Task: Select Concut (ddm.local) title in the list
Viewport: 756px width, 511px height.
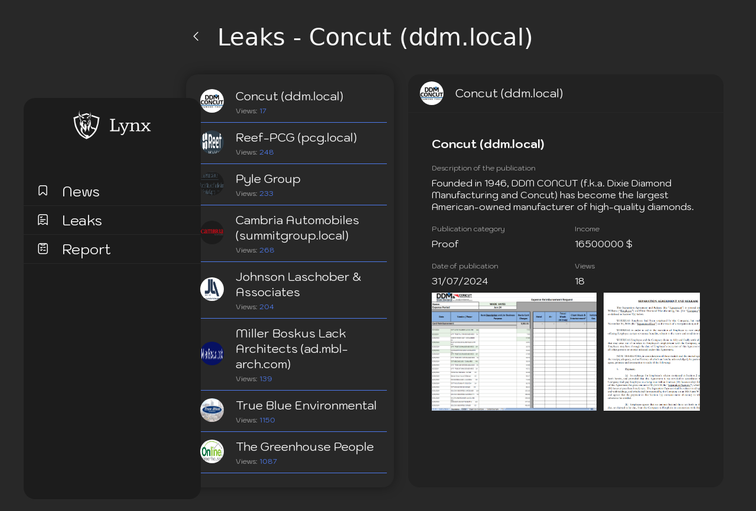Action: pyautogui.click(x=289, y=96)
